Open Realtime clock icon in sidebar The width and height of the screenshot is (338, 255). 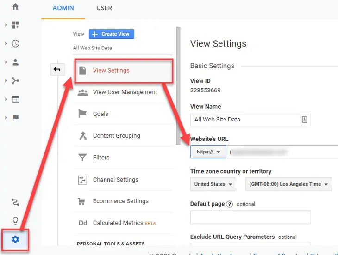pos(15,44)
